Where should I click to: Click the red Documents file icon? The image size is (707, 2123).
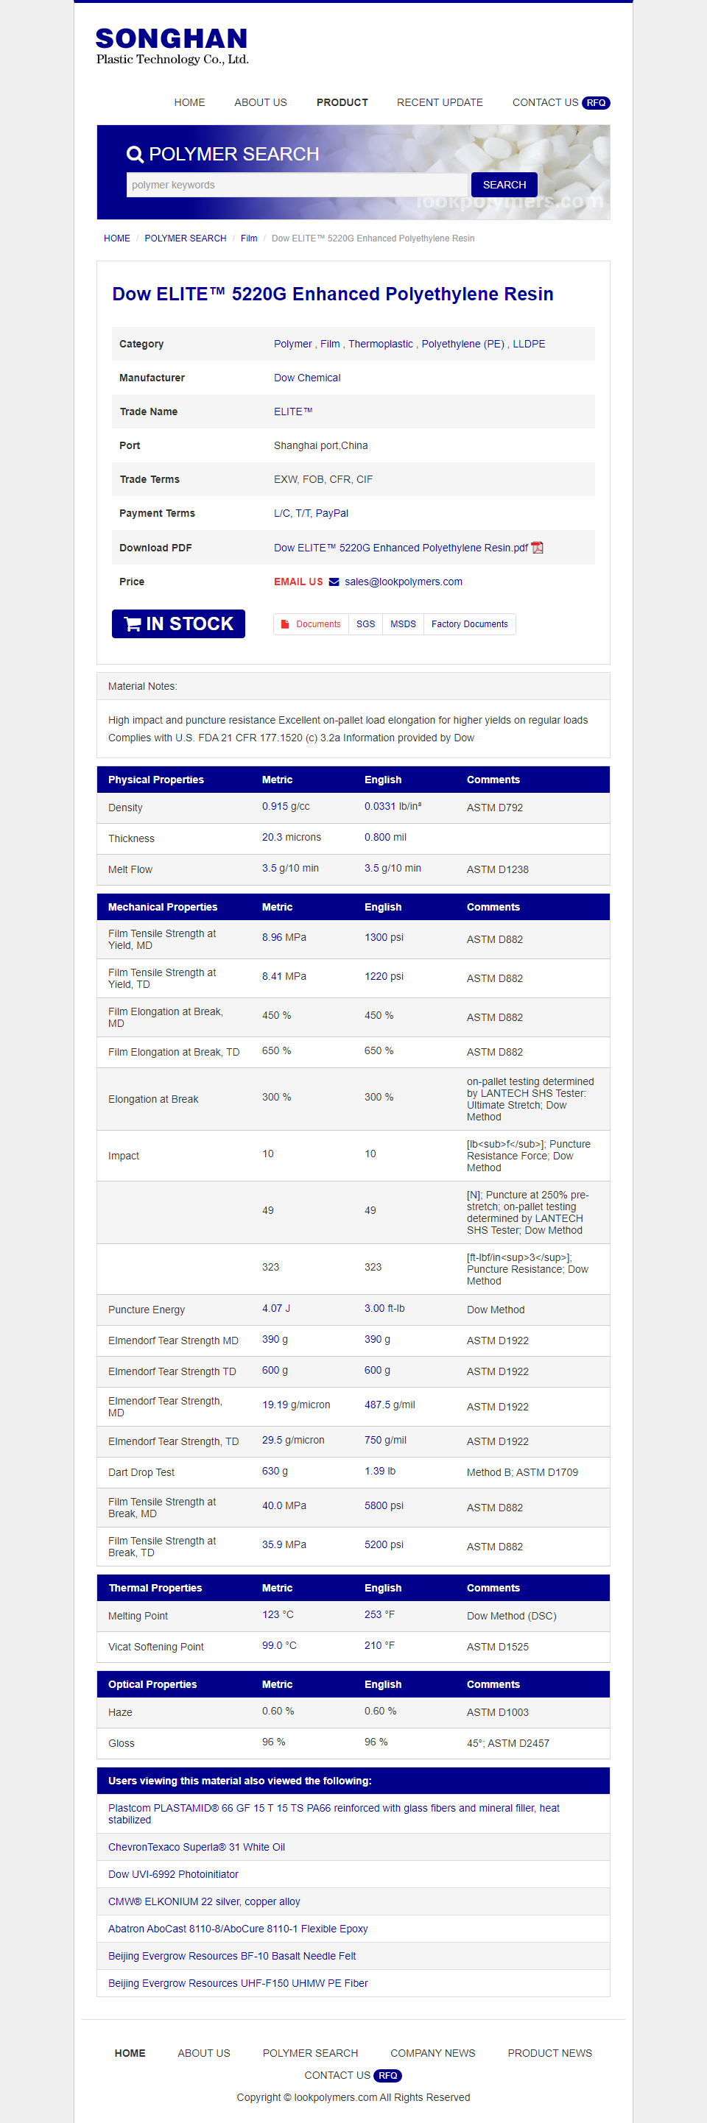tap(284, 625)
